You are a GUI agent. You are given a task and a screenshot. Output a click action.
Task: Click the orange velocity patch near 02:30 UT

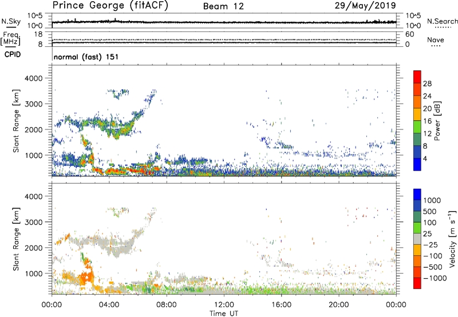coord(87,276)
